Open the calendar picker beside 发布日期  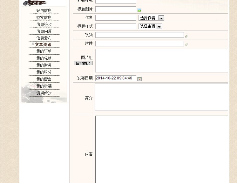pyautogui.click(x=139, y=79)
